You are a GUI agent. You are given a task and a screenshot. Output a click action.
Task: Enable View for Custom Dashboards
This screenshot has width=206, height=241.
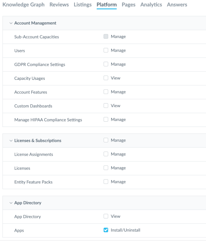pyautogui.click(x=106, y=106)
